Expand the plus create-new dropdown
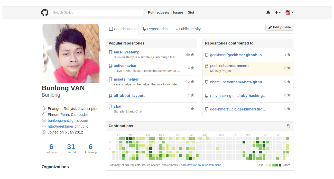This screenshot has height=179, width=334. tap(278, 12)
